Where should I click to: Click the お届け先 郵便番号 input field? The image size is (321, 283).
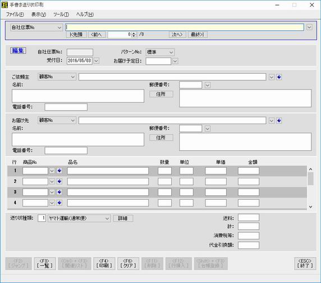[x=191, y=129]
